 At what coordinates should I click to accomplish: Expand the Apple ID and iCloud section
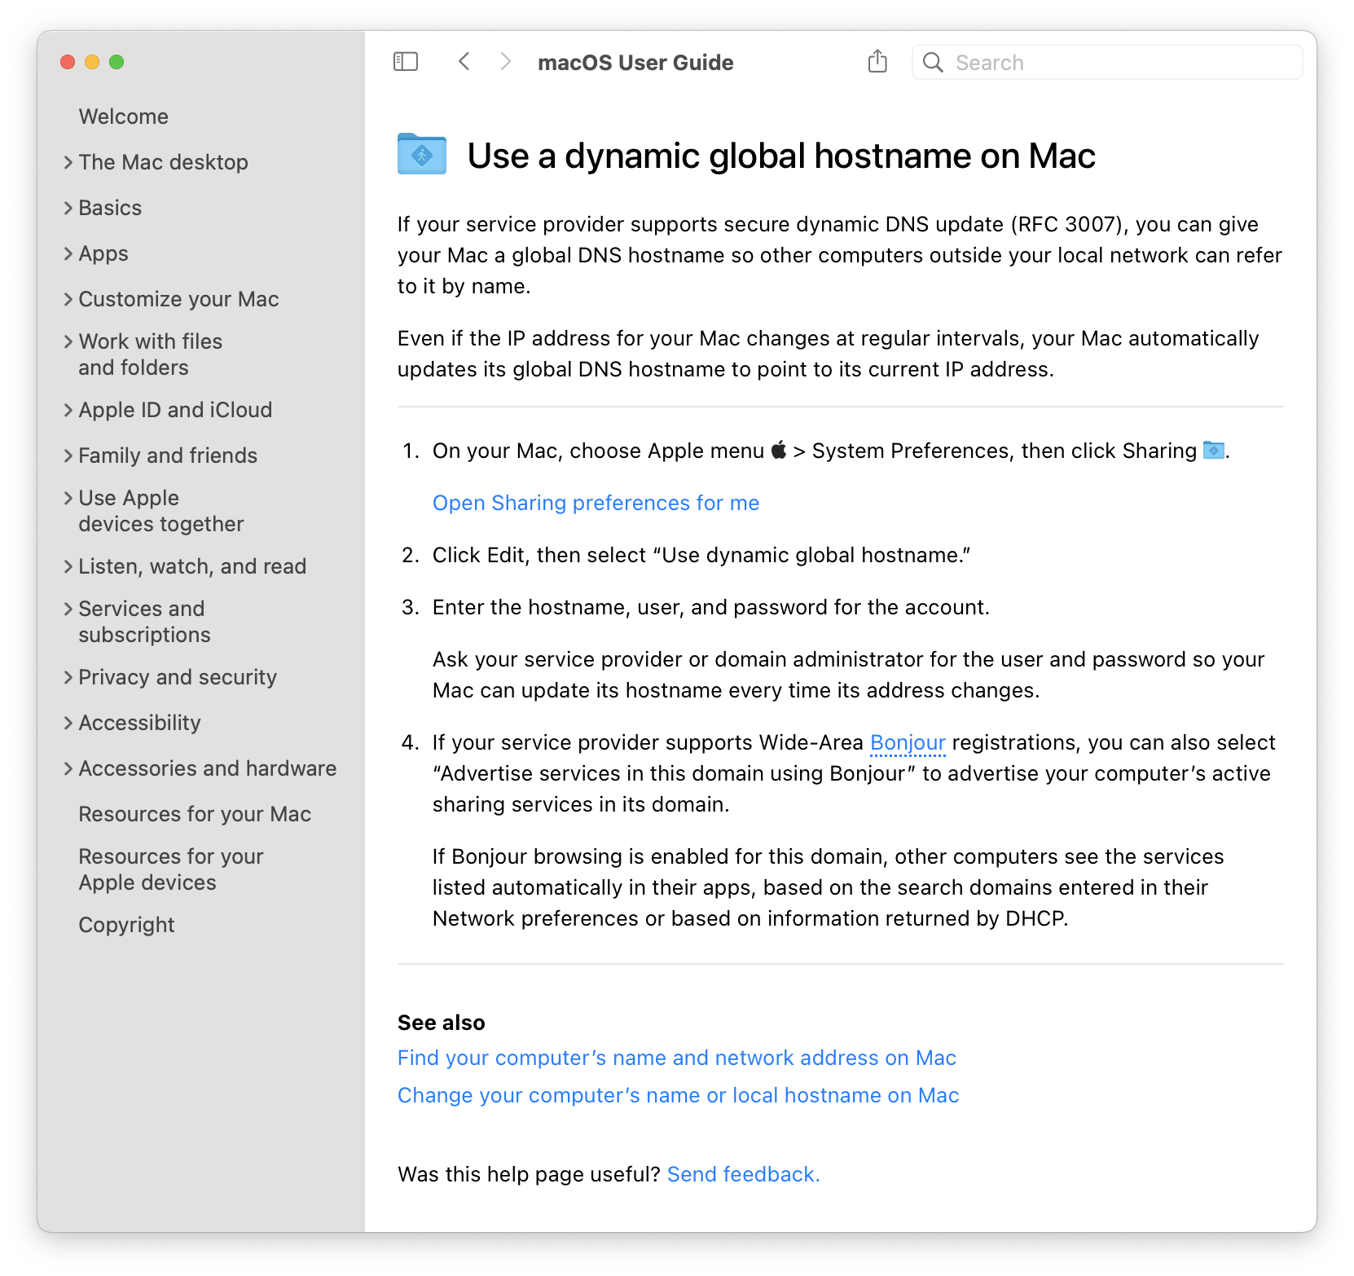click(x=68, y=410)
